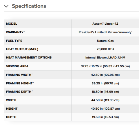
Task: Click the '42.50 in (107.95 cm)' value
Action: (x=105, y=75)
